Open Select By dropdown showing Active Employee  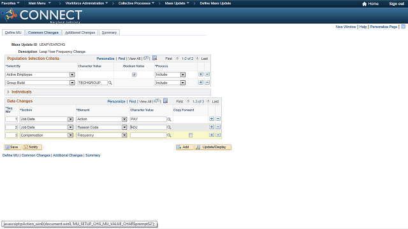(40, 75)
